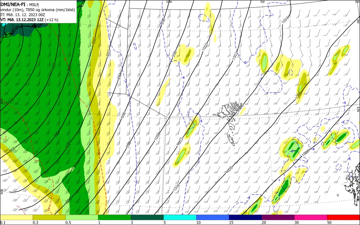Pick the red 50 mm legend swatch

[x=343, y=217]
